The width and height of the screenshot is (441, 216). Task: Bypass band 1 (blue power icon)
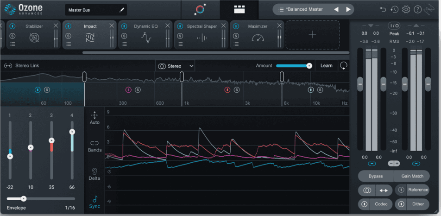38,90
